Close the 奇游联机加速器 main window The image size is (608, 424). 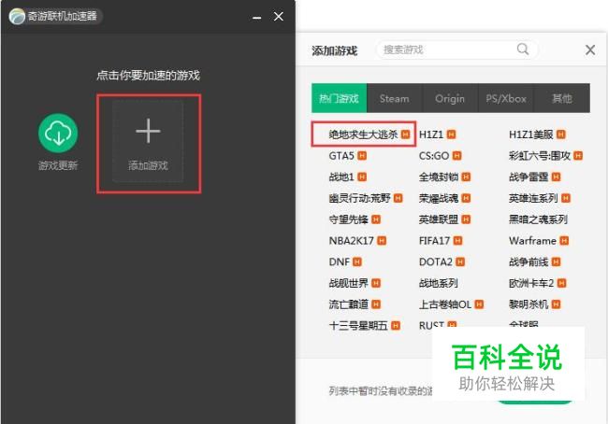point(279,16)
